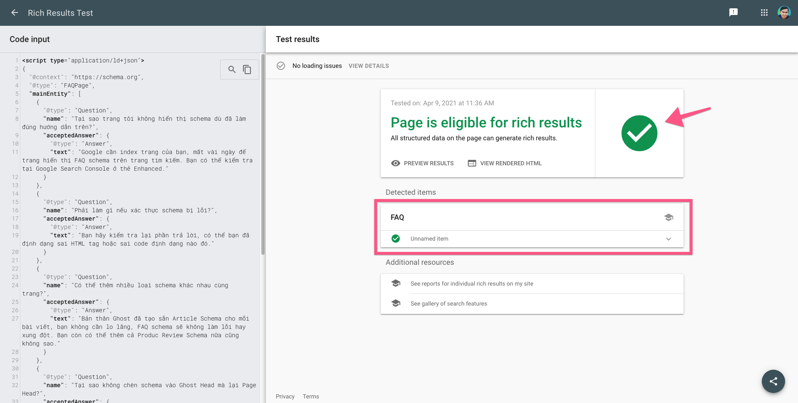The width and height of the screenshot is (798, 403).
Task: Open the FAQ documentation graduation cap icon
Action: pyautogui.click(x=669, y=217)
